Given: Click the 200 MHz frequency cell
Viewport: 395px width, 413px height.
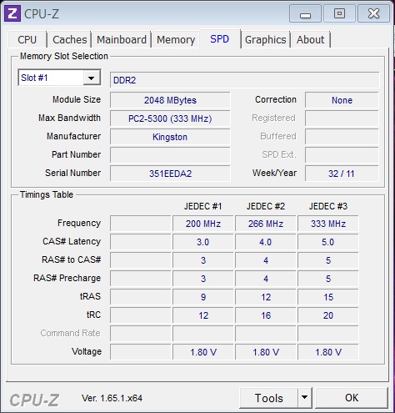Looking at the screenshot, I should point(203,224).
